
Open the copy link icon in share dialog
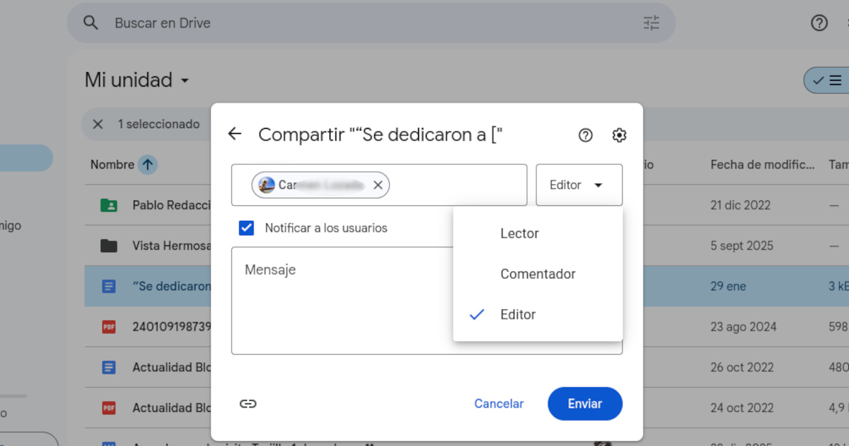248,404
